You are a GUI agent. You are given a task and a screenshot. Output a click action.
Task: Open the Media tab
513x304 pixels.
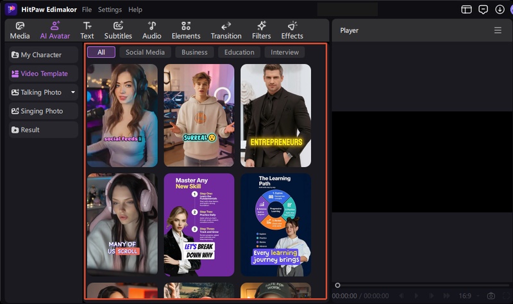click(20, 30)
